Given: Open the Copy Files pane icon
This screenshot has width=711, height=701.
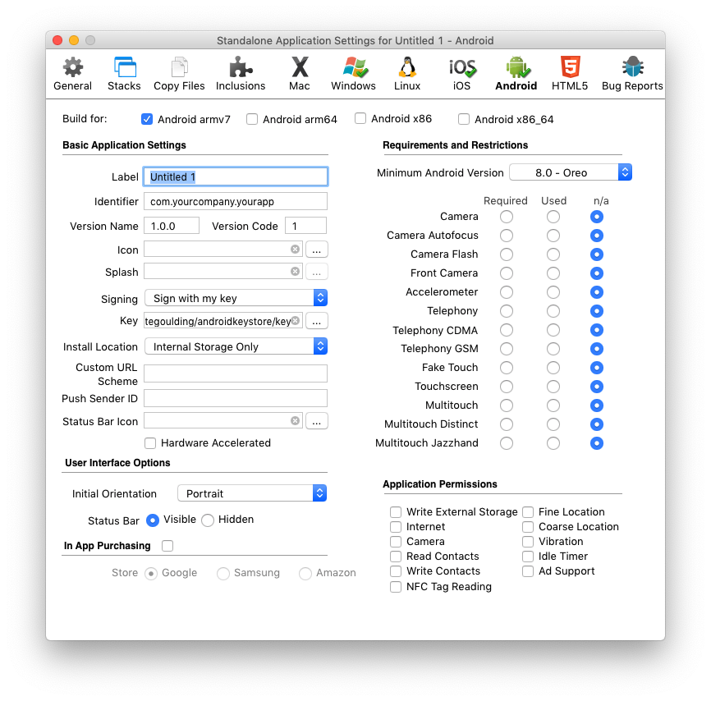Looking at the screenshot, I should click(x=179, y=68).
